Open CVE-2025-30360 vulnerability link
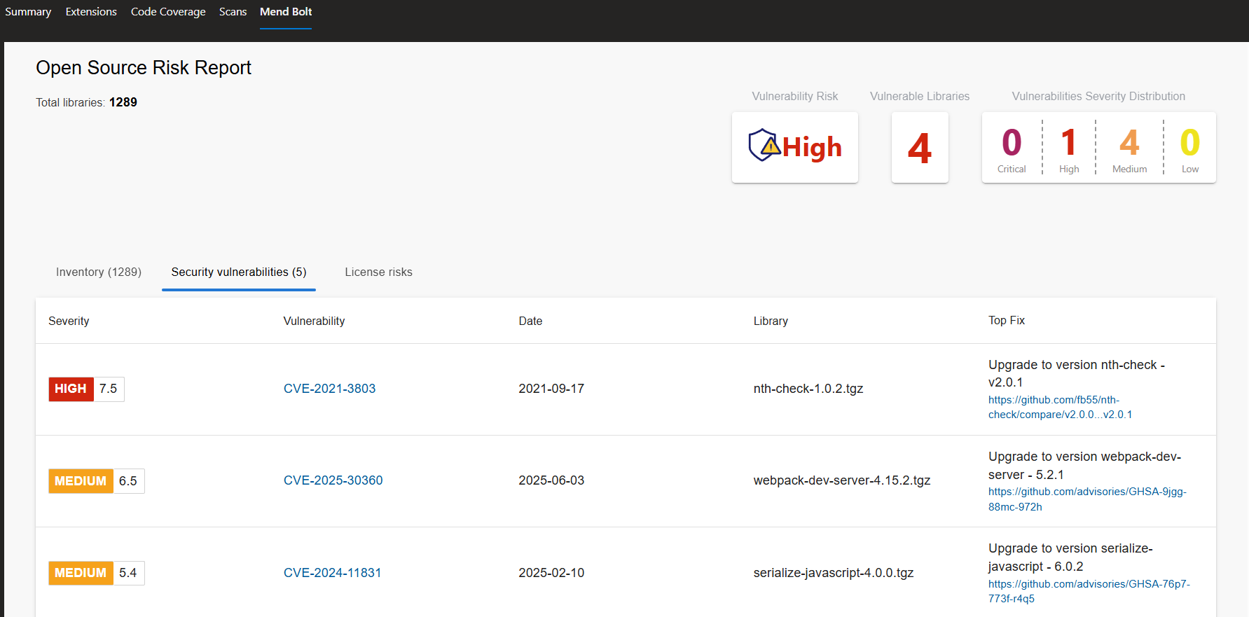The width and height of the screenshot is (1249, 617). 333,480
